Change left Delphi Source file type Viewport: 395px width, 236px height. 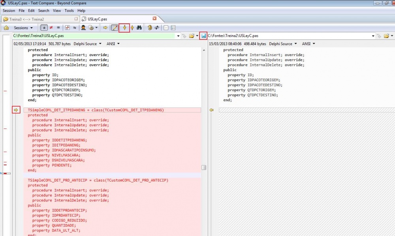point(87,44)
